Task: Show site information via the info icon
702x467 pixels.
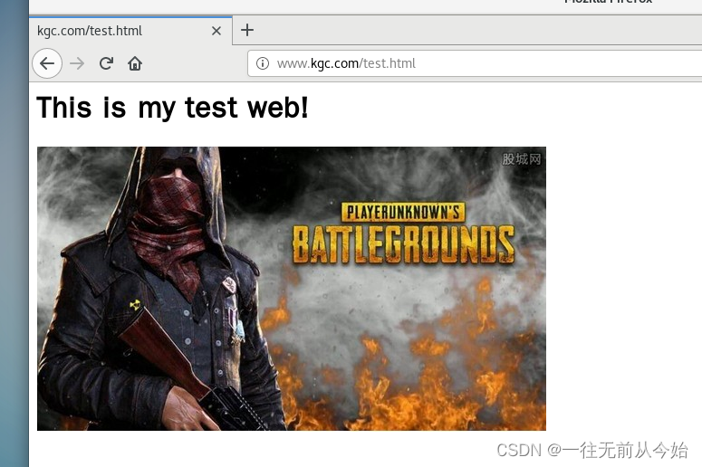Action: (263, 63)
